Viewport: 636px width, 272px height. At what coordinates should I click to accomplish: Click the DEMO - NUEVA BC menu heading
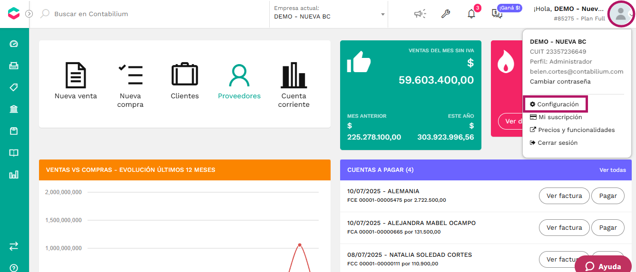point(558,42)
